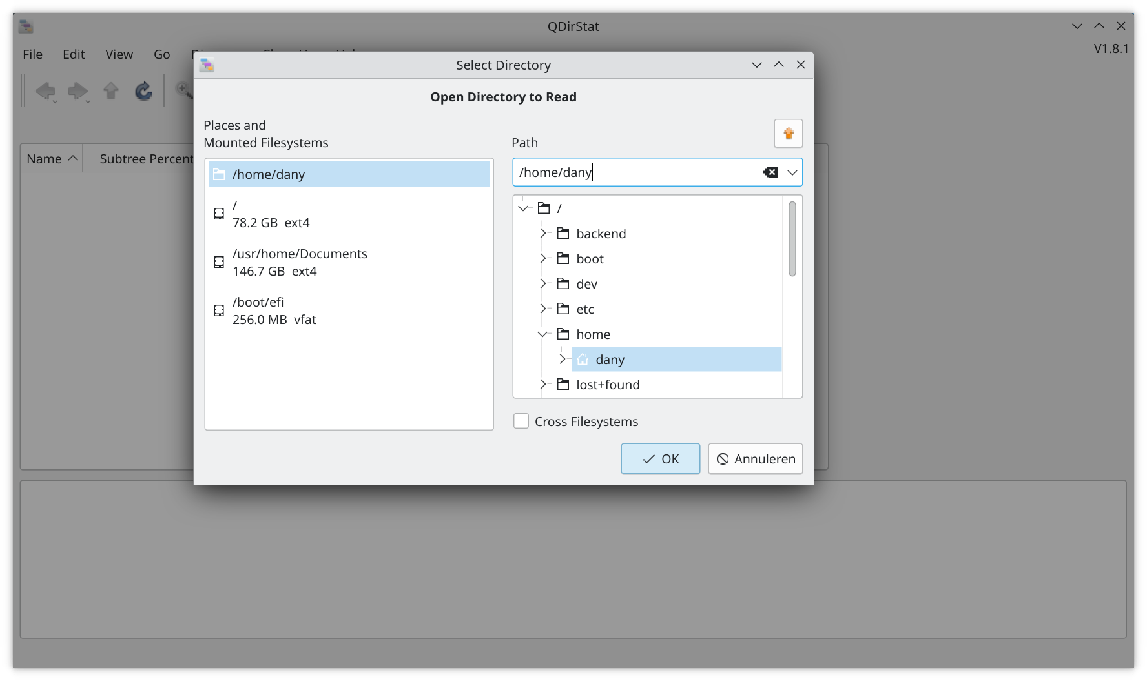Click the Refresh icon in QDirStat toolbar
The width and height of the screenshot is (1147, 681).
[143, 91]
